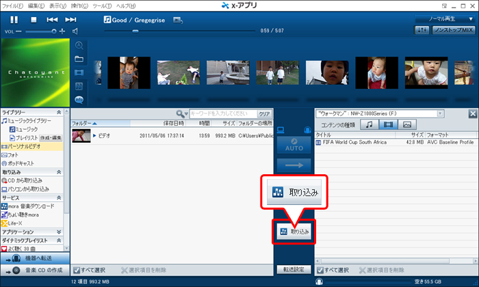Viewport: 479px width, 287px height.
Task: Select the photo content type icon
Action: pos(407,124)
